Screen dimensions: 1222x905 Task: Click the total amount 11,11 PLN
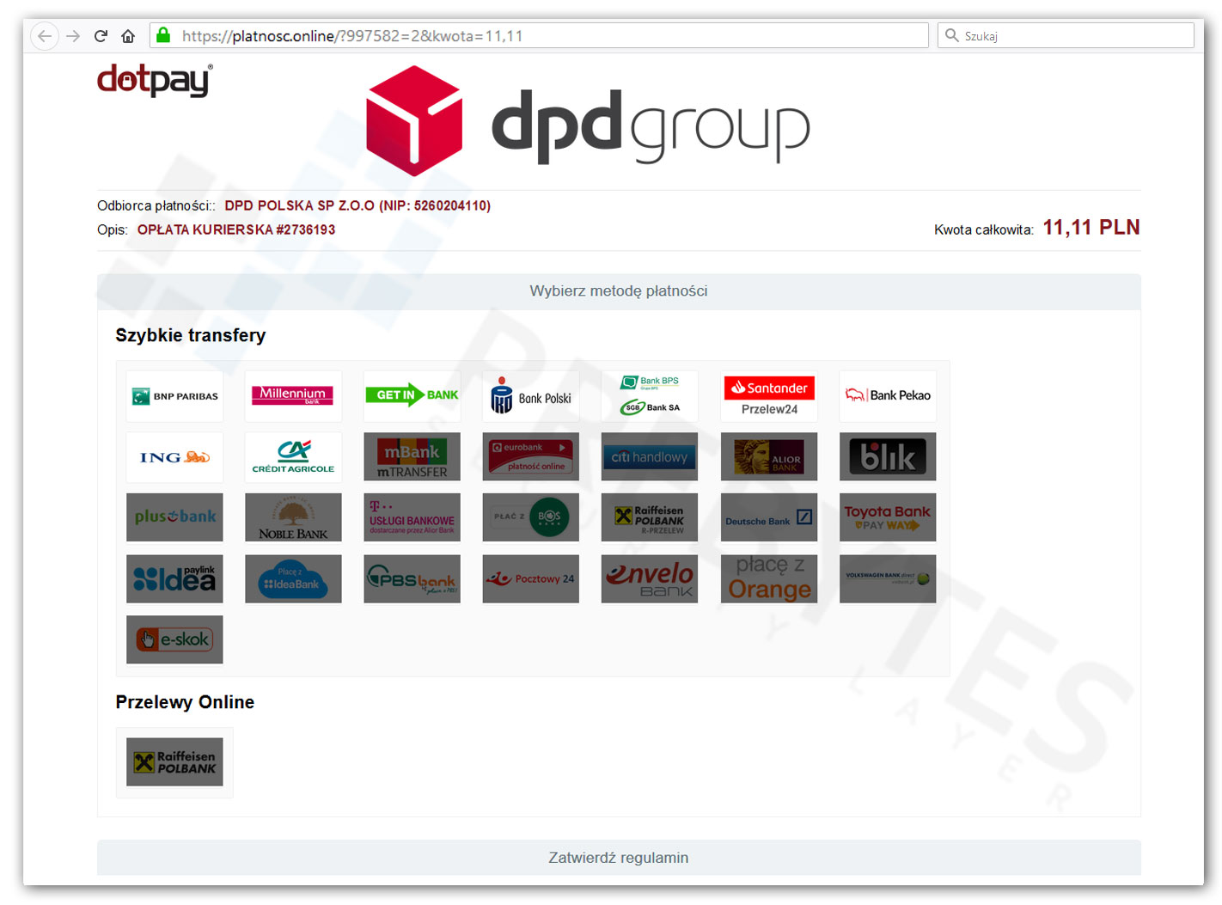coord(1091,228)
